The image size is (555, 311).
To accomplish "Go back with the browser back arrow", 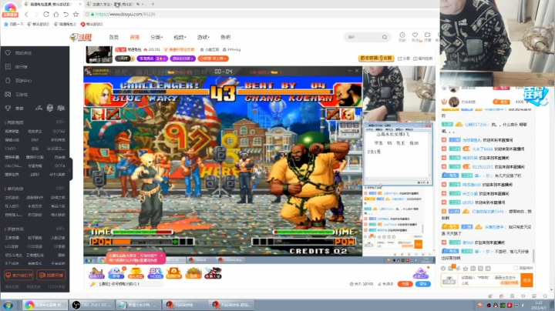I will click(26, 14).
